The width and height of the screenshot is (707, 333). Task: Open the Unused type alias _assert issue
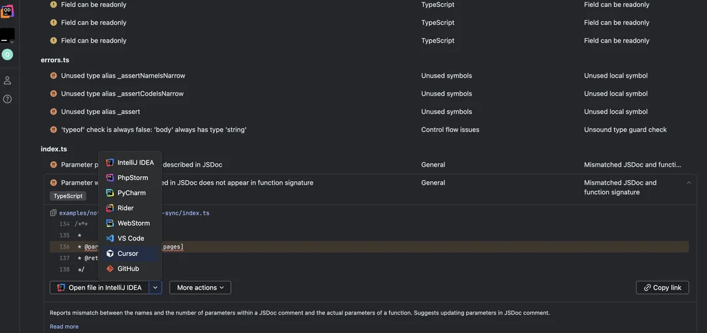click(x=101, y=112)
